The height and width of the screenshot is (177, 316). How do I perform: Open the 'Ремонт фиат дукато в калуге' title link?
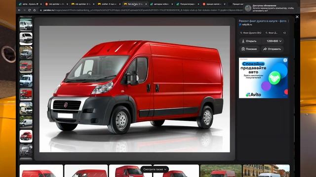click(x=262, y=21)
